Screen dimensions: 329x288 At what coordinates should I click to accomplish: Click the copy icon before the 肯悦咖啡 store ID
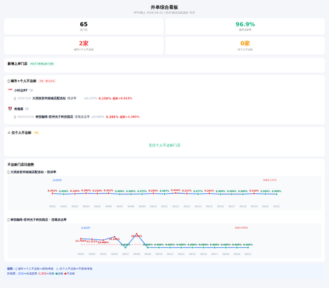15,117
